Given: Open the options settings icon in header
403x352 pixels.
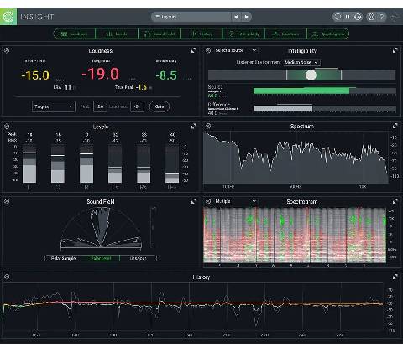Looking at the screenshot, I should (371, 17).
